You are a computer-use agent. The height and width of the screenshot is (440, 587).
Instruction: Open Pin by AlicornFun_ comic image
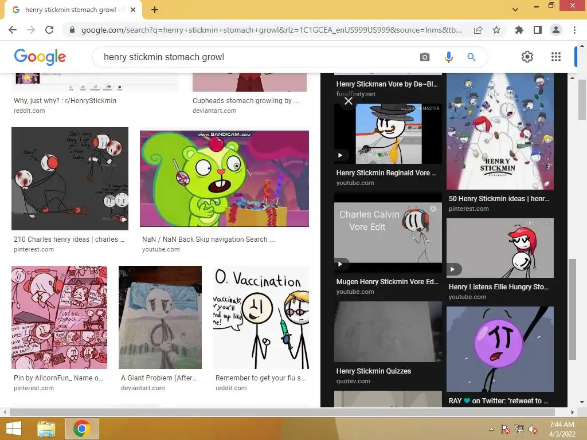pos(59,317)
